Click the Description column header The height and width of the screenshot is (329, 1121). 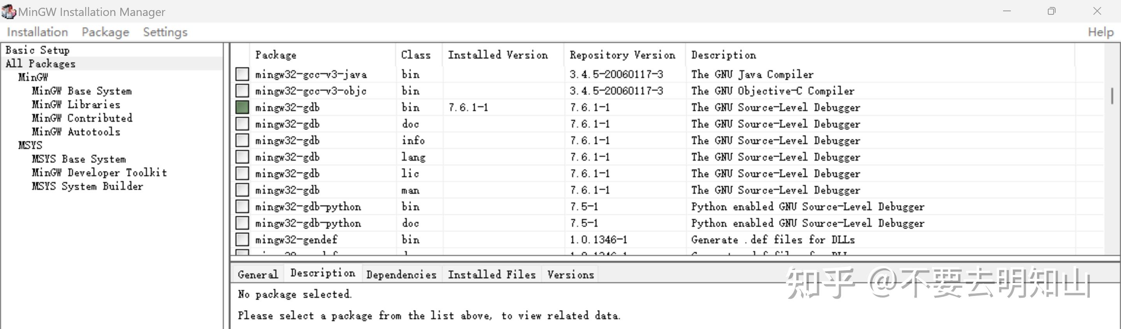click(x=880, y=55)
